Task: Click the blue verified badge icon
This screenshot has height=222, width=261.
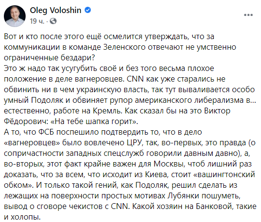Action: click(x=87, y=10)
